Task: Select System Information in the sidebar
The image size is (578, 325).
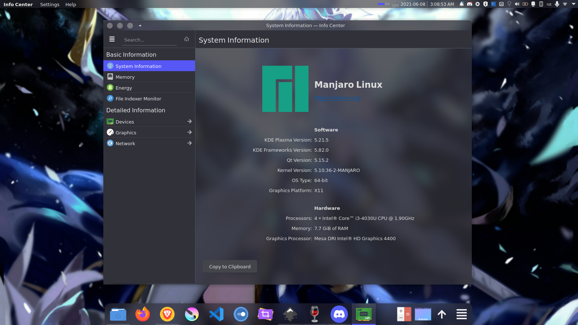Action: 149,66
